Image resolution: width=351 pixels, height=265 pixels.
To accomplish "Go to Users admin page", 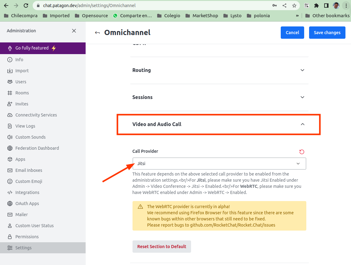I will pyautogui.click(x=21, y=82).
